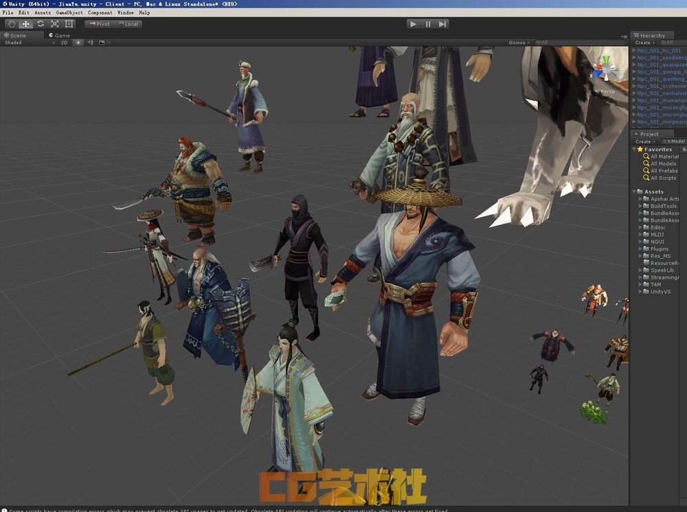Expand the SpeekLib folder arrow
687x512 pixels.
coord(640,270)
